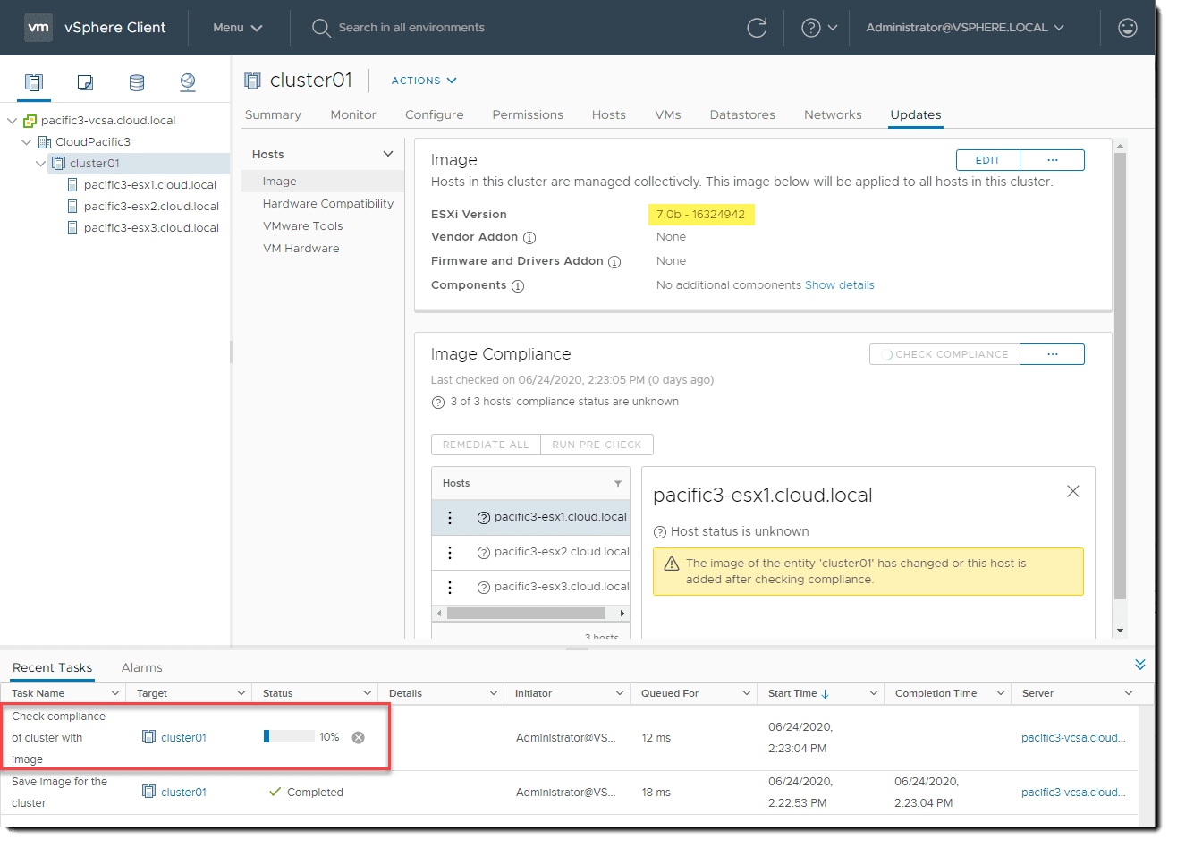Screen dimensions: 1177x848
Task: Filter the Hosts column list
Action: [617, 484]
